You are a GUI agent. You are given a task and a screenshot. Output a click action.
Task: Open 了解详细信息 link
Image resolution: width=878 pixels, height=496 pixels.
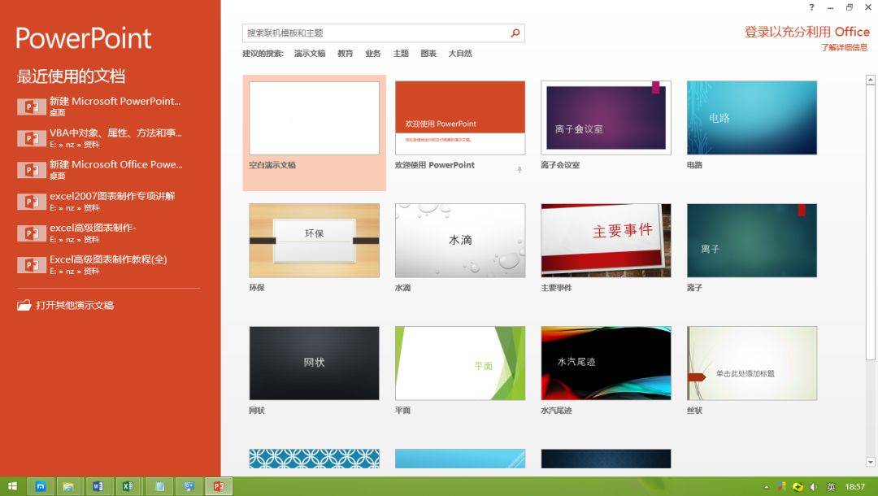845,48
